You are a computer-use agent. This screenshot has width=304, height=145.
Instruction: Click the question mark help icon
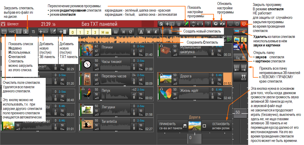point(208,24)
